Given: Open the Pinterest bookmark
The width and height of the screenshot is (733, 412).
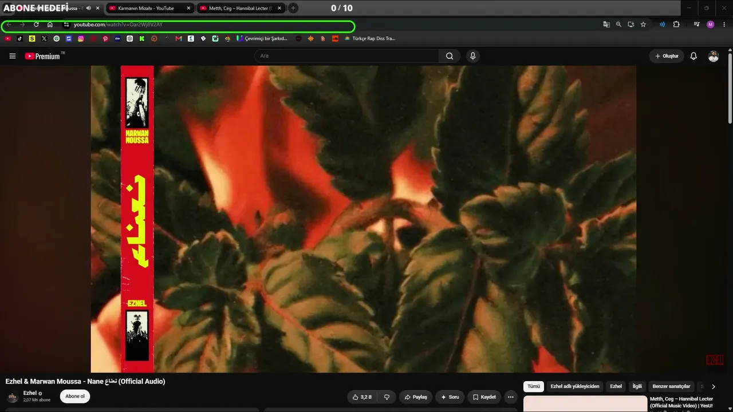Looking at the screenshot, I should 105,39.
